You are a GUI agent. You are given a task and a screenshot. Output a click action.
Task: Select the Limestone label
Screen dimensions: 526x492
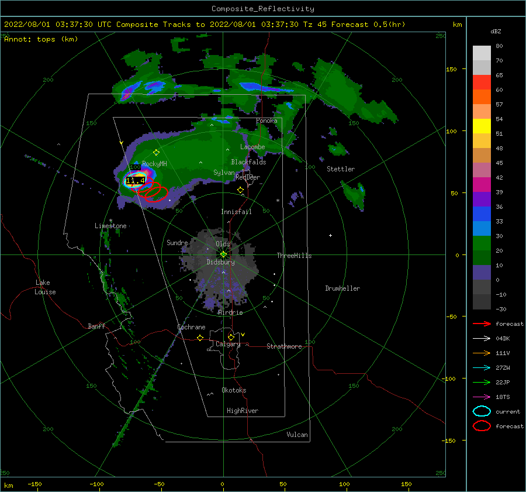click(x=110, y=226)
